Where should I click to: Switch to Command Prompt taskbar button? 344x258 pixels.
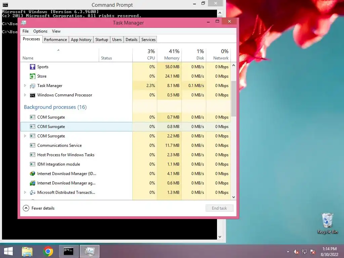click(69, 251)
